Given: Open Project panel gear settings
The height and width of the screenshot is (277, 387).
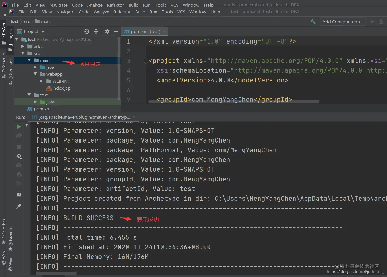Looking at the screenshot, I should 107,31.
